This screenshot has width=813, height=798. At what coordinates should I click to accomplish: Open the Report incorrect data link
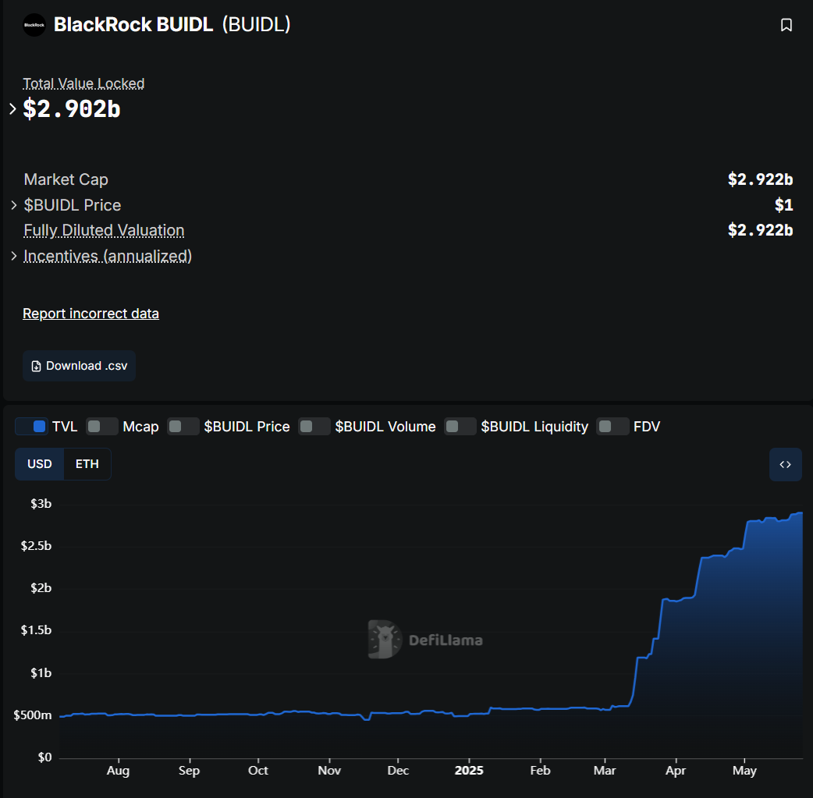click(91, 314)
